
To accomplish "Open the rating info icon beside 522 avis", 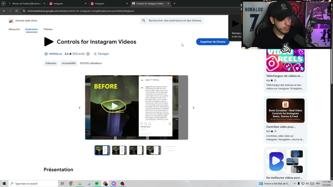I will (88, 54).
